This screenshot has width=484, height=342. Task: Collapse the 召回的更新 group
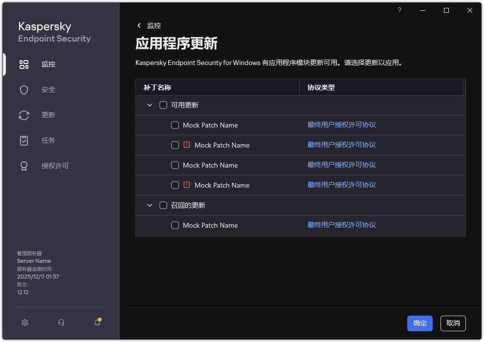pos(150,205)
